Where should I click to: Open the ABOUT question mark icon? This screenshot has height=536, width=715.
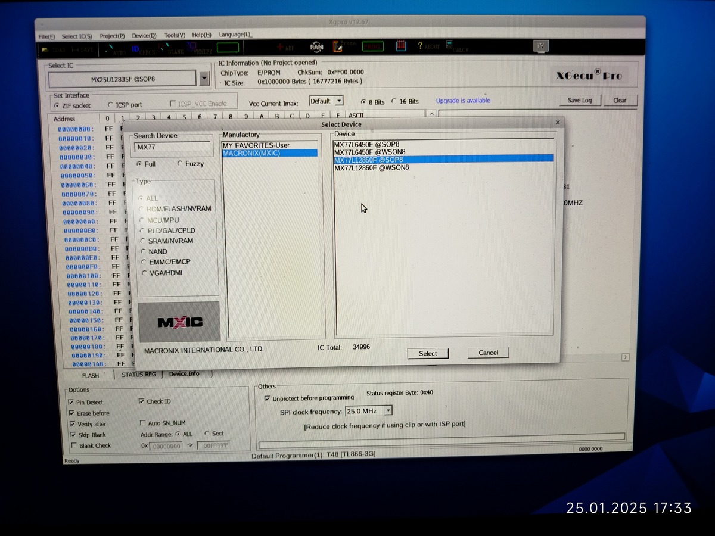tap(428, 46)
